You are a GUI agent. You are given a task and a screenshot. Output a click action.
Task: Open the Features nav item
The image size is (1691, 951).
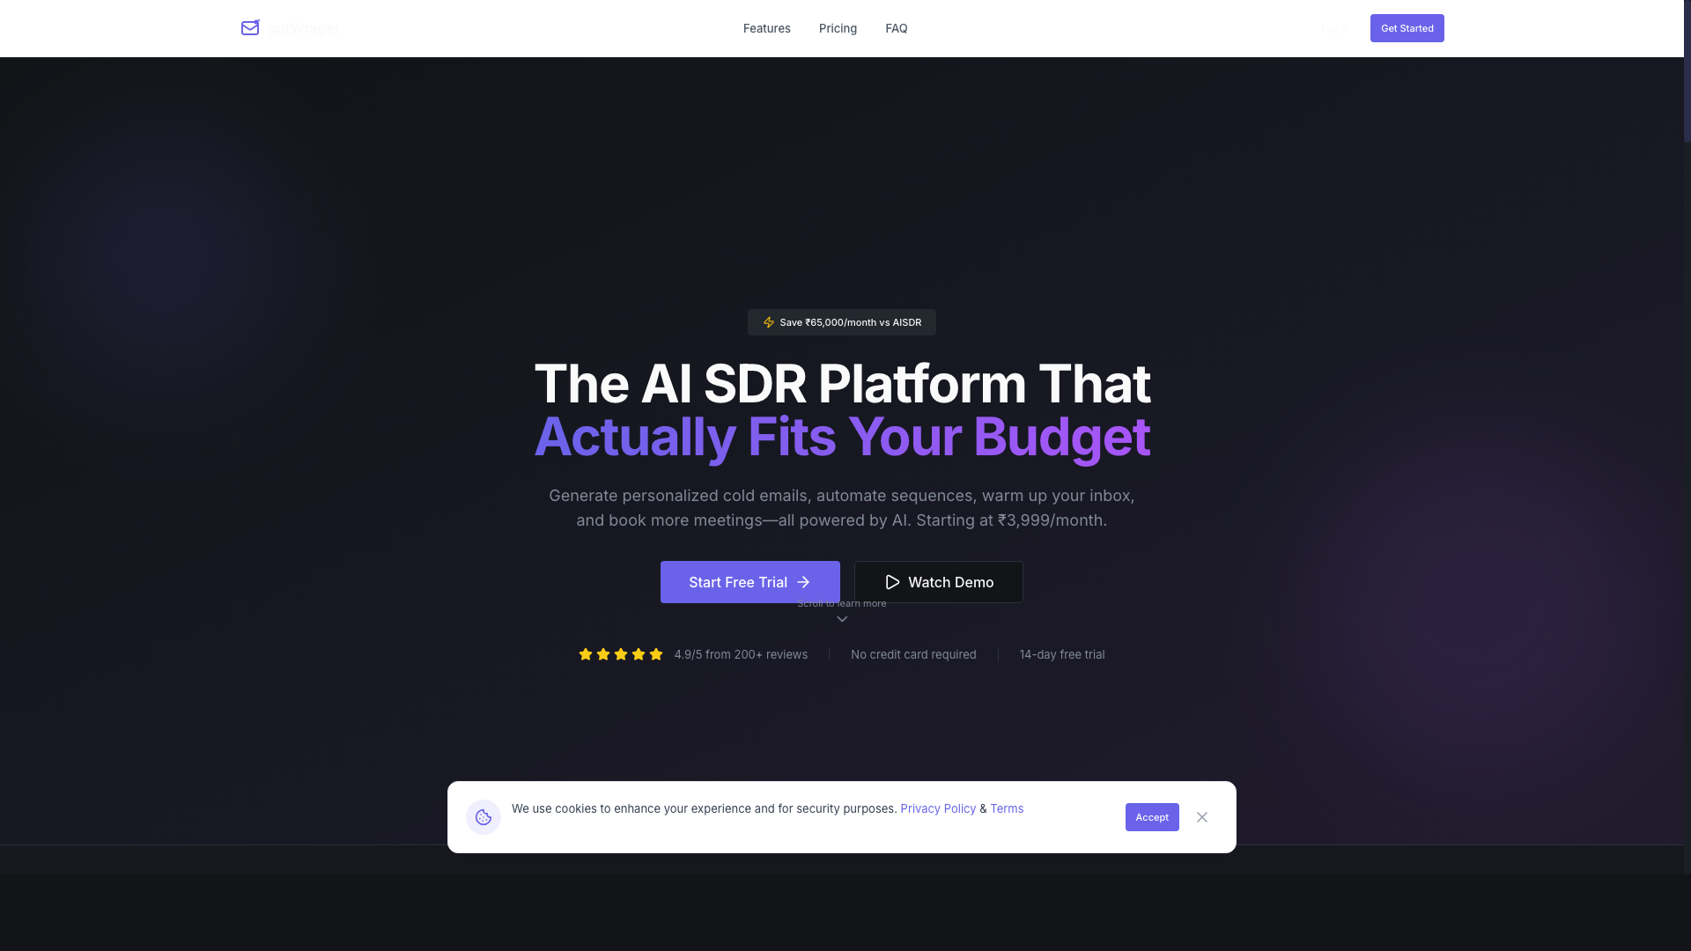766,28
